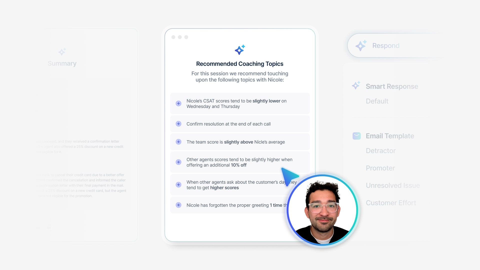The height and width of the screenshot is (270, 480).
Task: Select the Default smart response option
Action: coord(377,101)
